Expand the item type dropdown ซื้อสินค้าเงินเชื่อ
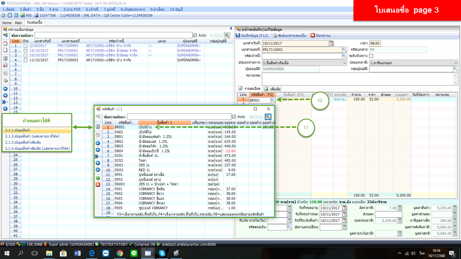 (x=344, y=63)
